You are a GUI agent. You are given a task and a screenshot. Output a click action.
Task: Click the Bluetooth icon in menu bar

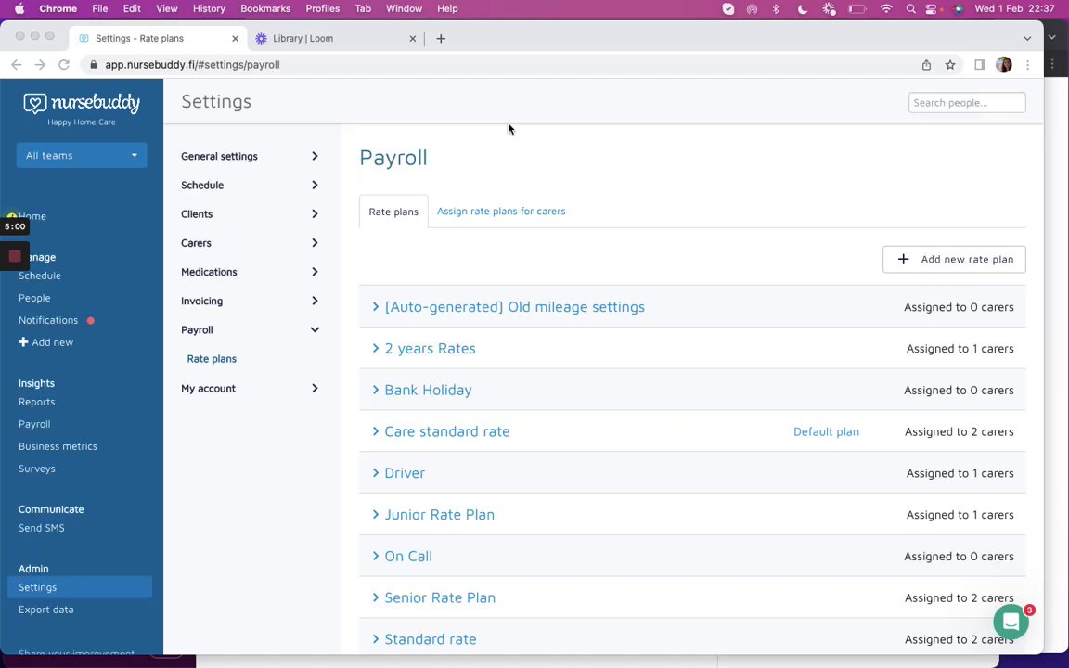tap(775, 9)
